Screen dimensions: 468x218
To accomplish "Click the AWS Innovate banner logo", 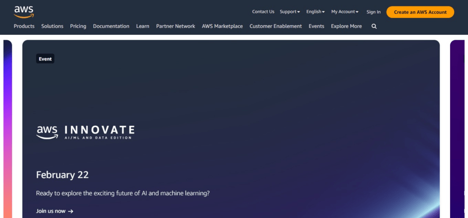I will coord(85,132).
